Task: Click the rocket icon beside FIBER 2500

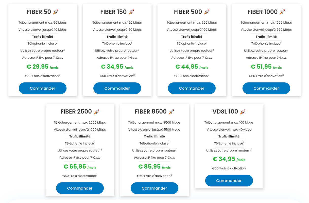Action: [96, 112]
